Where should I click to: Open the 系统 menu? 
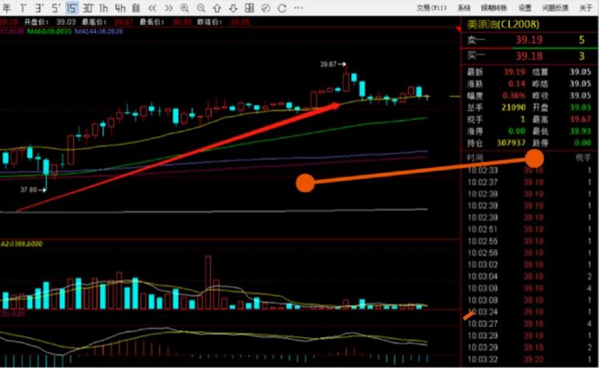click(463, 8)
